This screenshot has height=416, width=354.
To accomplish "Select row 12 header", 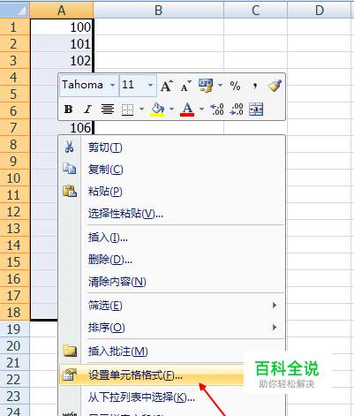I will point(14,212).
